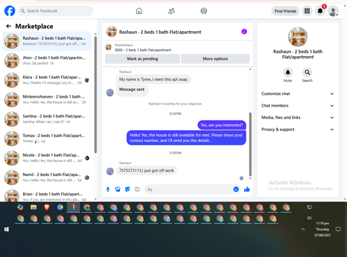Click Rashaun's avatar beside last message

[110, 171]
